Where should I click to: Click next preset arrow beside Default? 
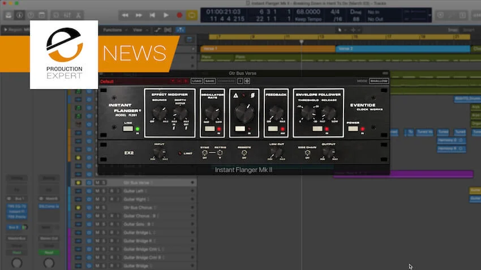click(x=185, y=81)
